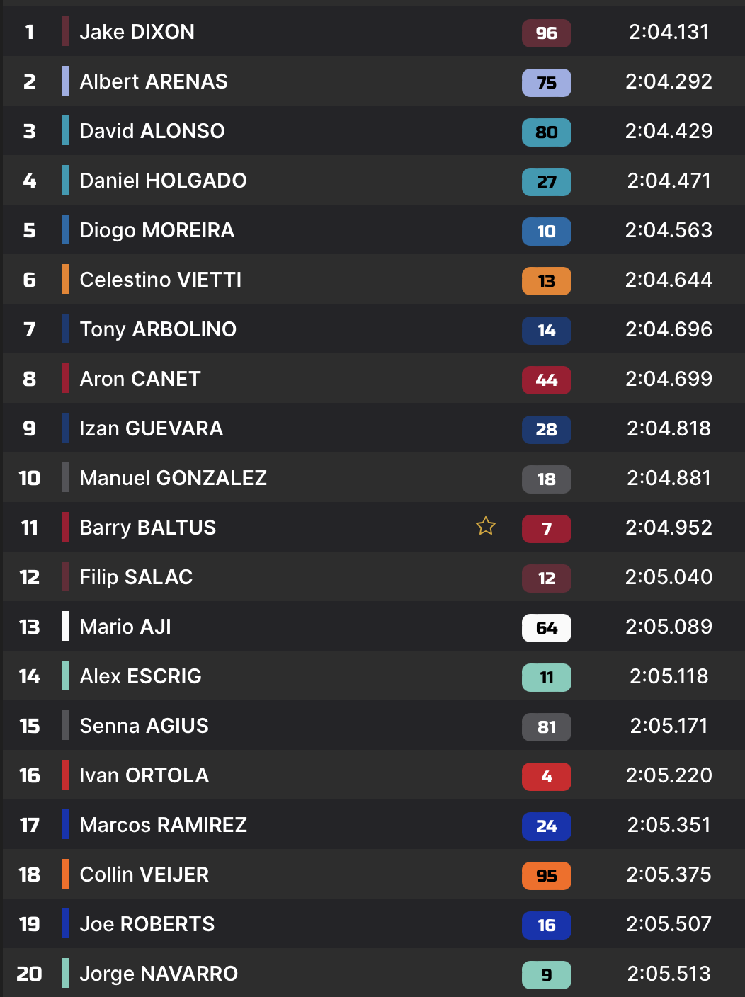Click position number 14 for Alex ESCRIG
745x997 pixels.
(x=30, y=676)
